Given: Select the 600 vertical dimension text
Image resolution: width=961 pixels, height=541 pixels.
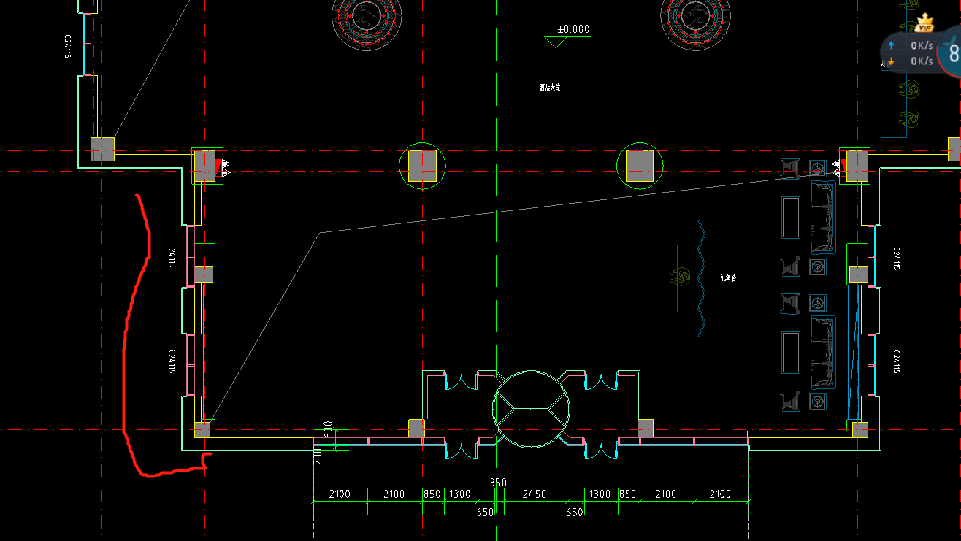Looking at the screenshot, I should coord(328,429).
